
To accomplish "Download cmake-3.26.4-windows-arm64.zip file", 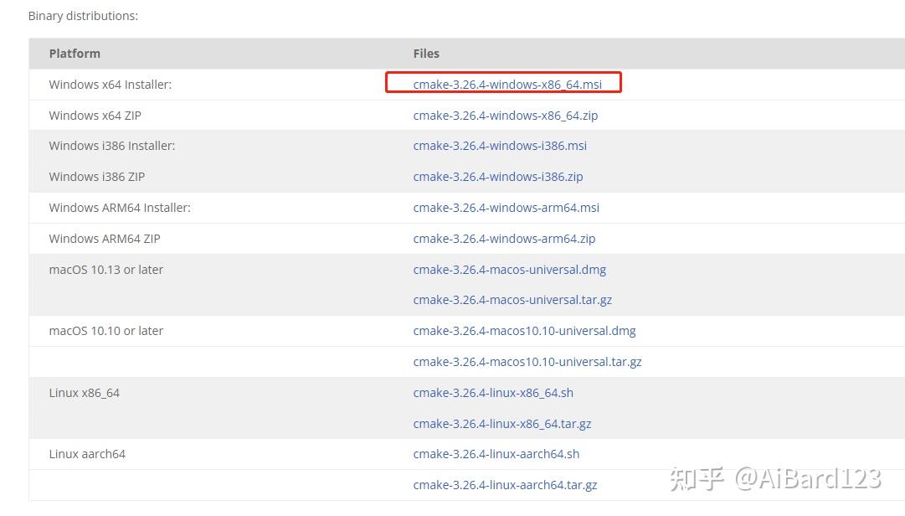I will [505, 239].
